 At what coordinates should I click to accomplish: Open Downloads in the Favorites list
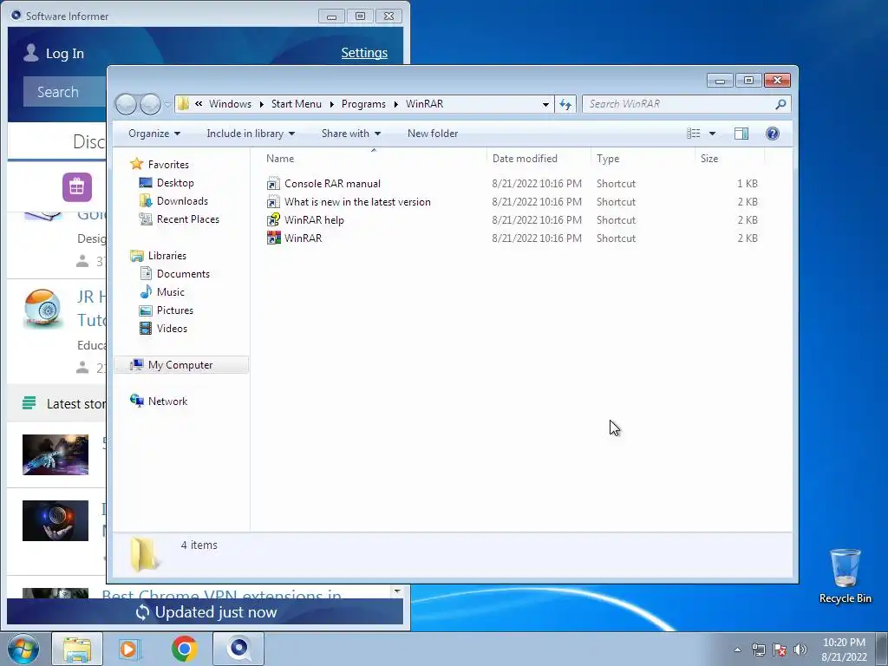coord(182,201)
